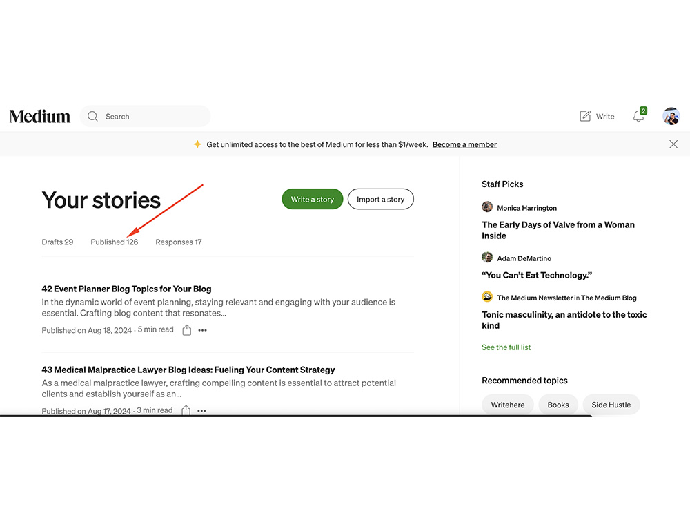690x518 pixels.
Task: Focus the Search input field
Action: 145,116
